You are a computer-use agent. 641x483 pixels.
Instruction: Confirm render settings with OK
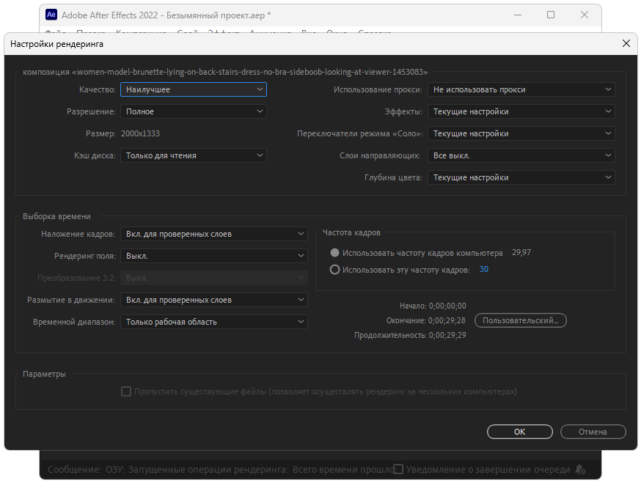point(519,432)
